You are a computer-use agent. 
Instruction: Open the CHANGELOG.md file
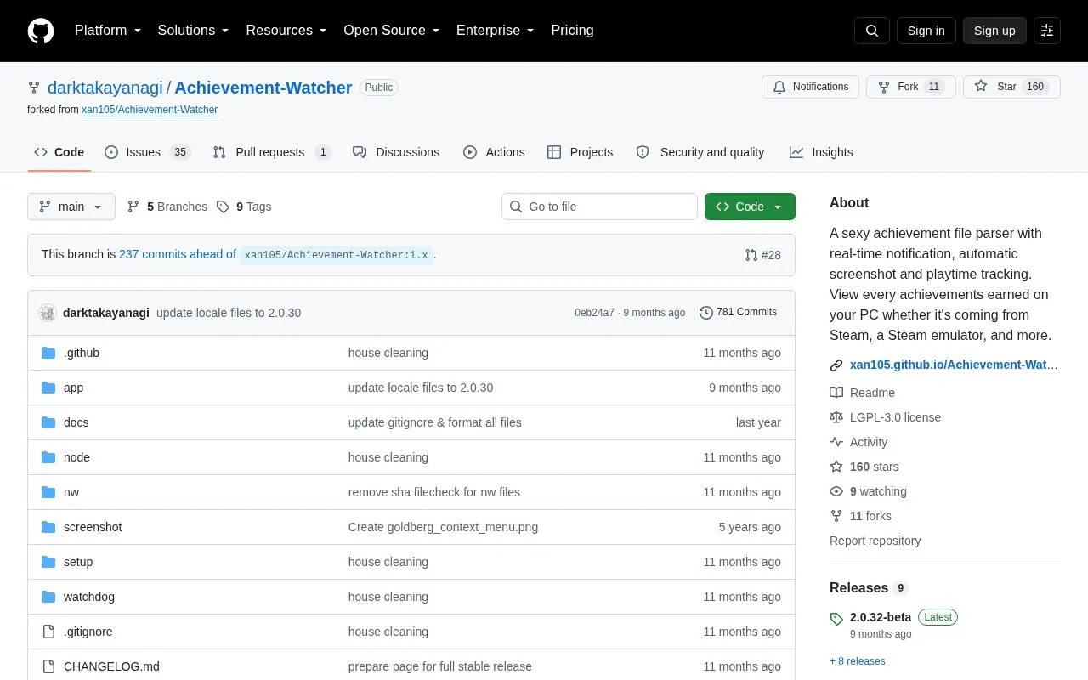[x=111, y=666]
